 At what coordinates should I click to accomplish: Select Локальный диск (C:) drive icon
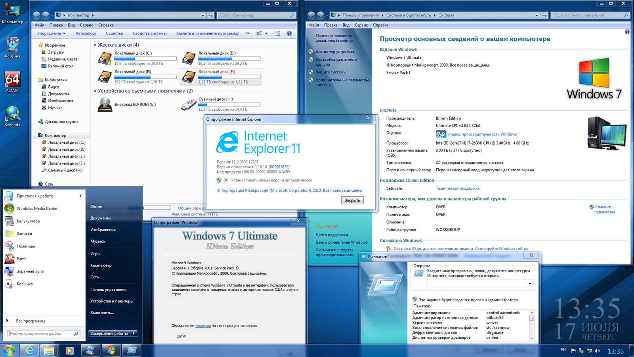[105, 59]
